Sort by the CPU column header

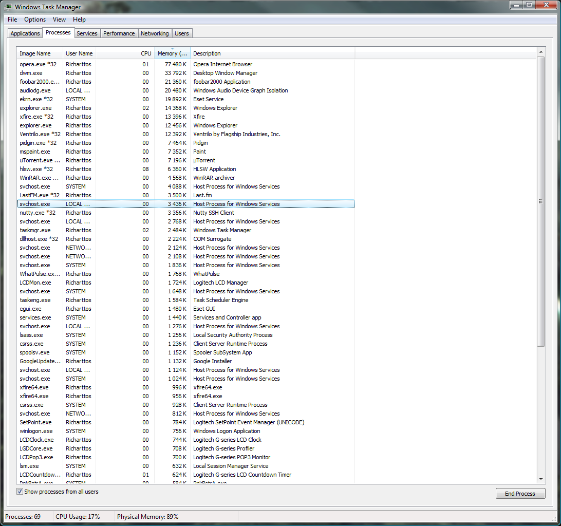[x=146, y=53]
